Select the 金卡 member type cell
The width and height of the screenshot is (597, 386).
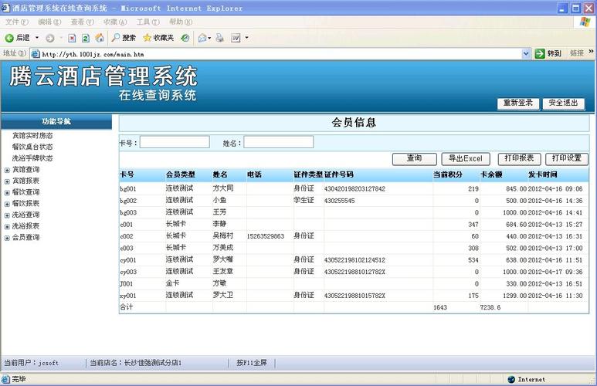172,283
